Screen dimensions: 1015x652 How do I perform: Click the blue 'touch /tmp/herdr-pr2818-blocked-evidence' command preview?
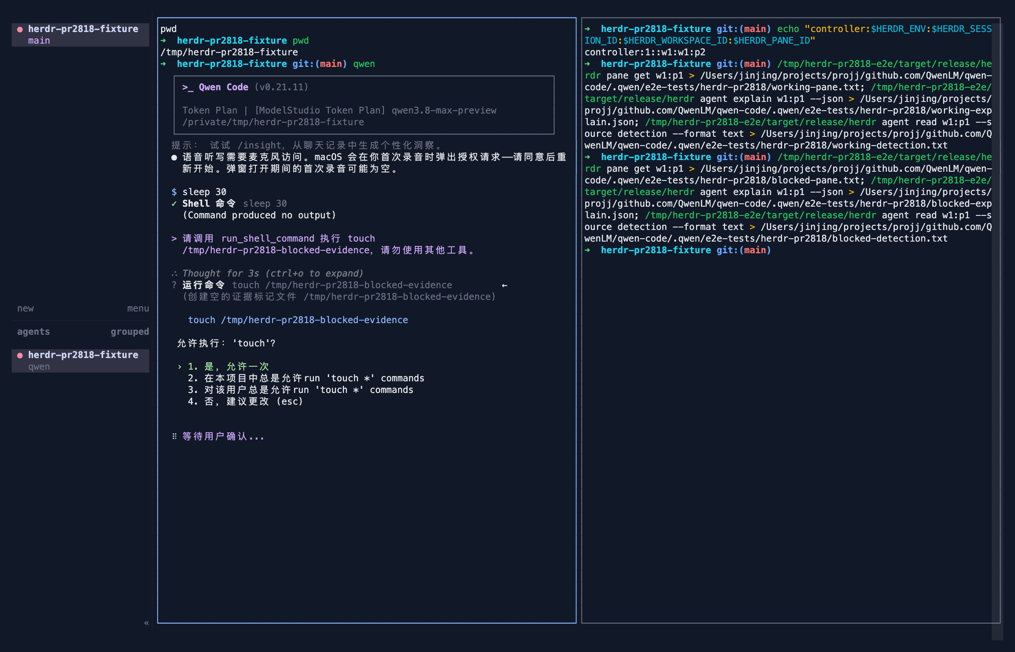[x=298, y=320]
